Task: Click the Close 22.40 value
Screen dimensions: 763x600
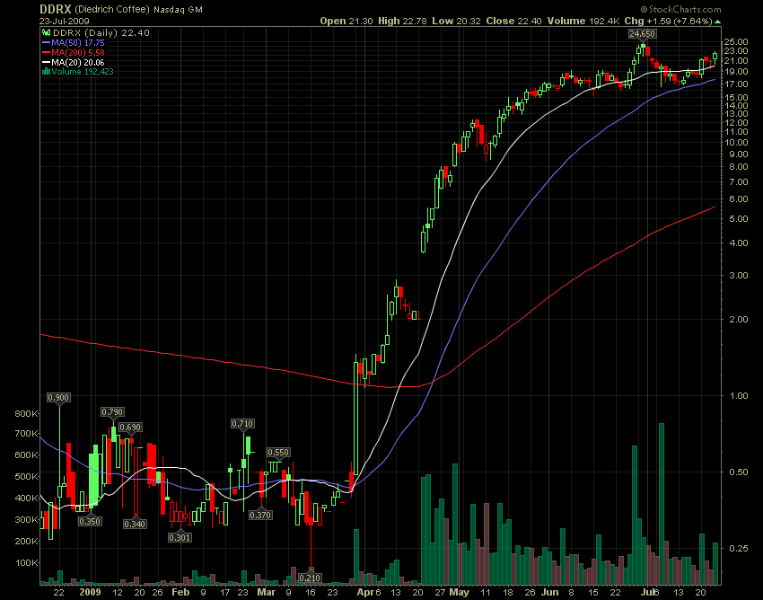Action: click(514, 21)
